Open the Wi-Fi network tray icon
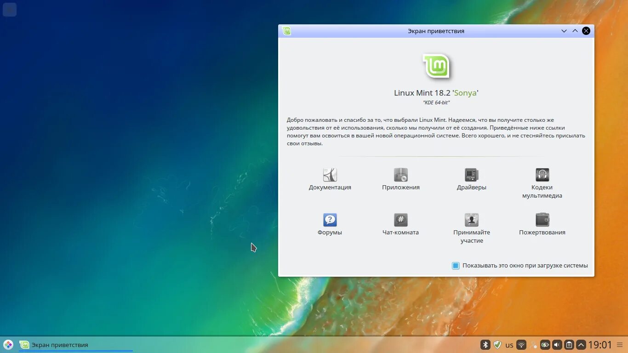628x353 pixels. pyautogui.click(x=521, y=345)
